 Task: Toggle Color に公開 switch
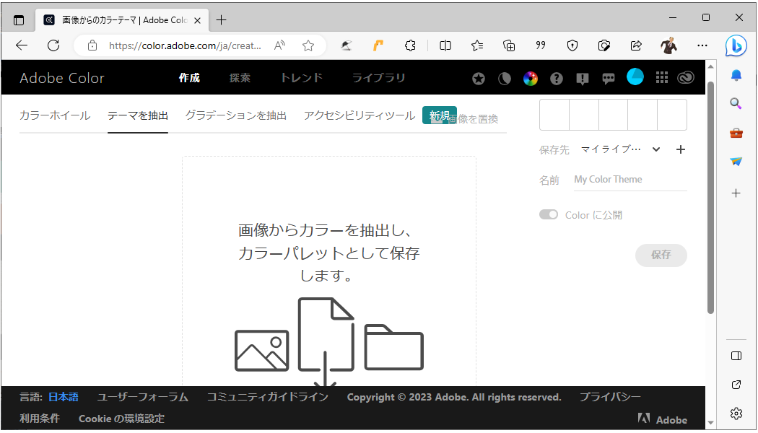[549, 214]
